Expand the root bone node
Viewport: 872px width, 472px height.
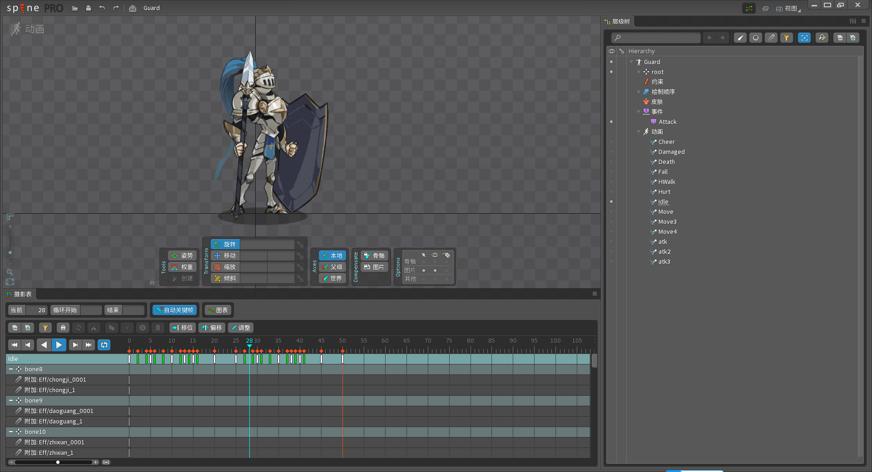pos(639,72)
